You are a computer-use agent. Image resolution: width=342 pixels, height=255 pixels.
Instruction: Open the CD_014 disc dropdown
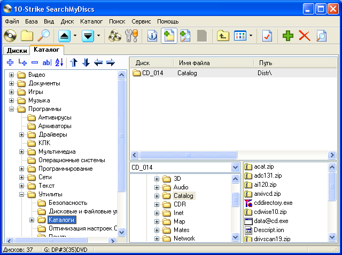pyautogui.click(x=236, y=168)
